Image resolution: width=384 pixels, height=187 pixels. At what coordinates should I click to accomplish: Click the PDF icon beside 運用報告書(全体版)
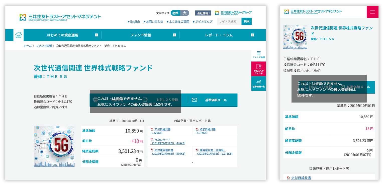tap(197, 150)
